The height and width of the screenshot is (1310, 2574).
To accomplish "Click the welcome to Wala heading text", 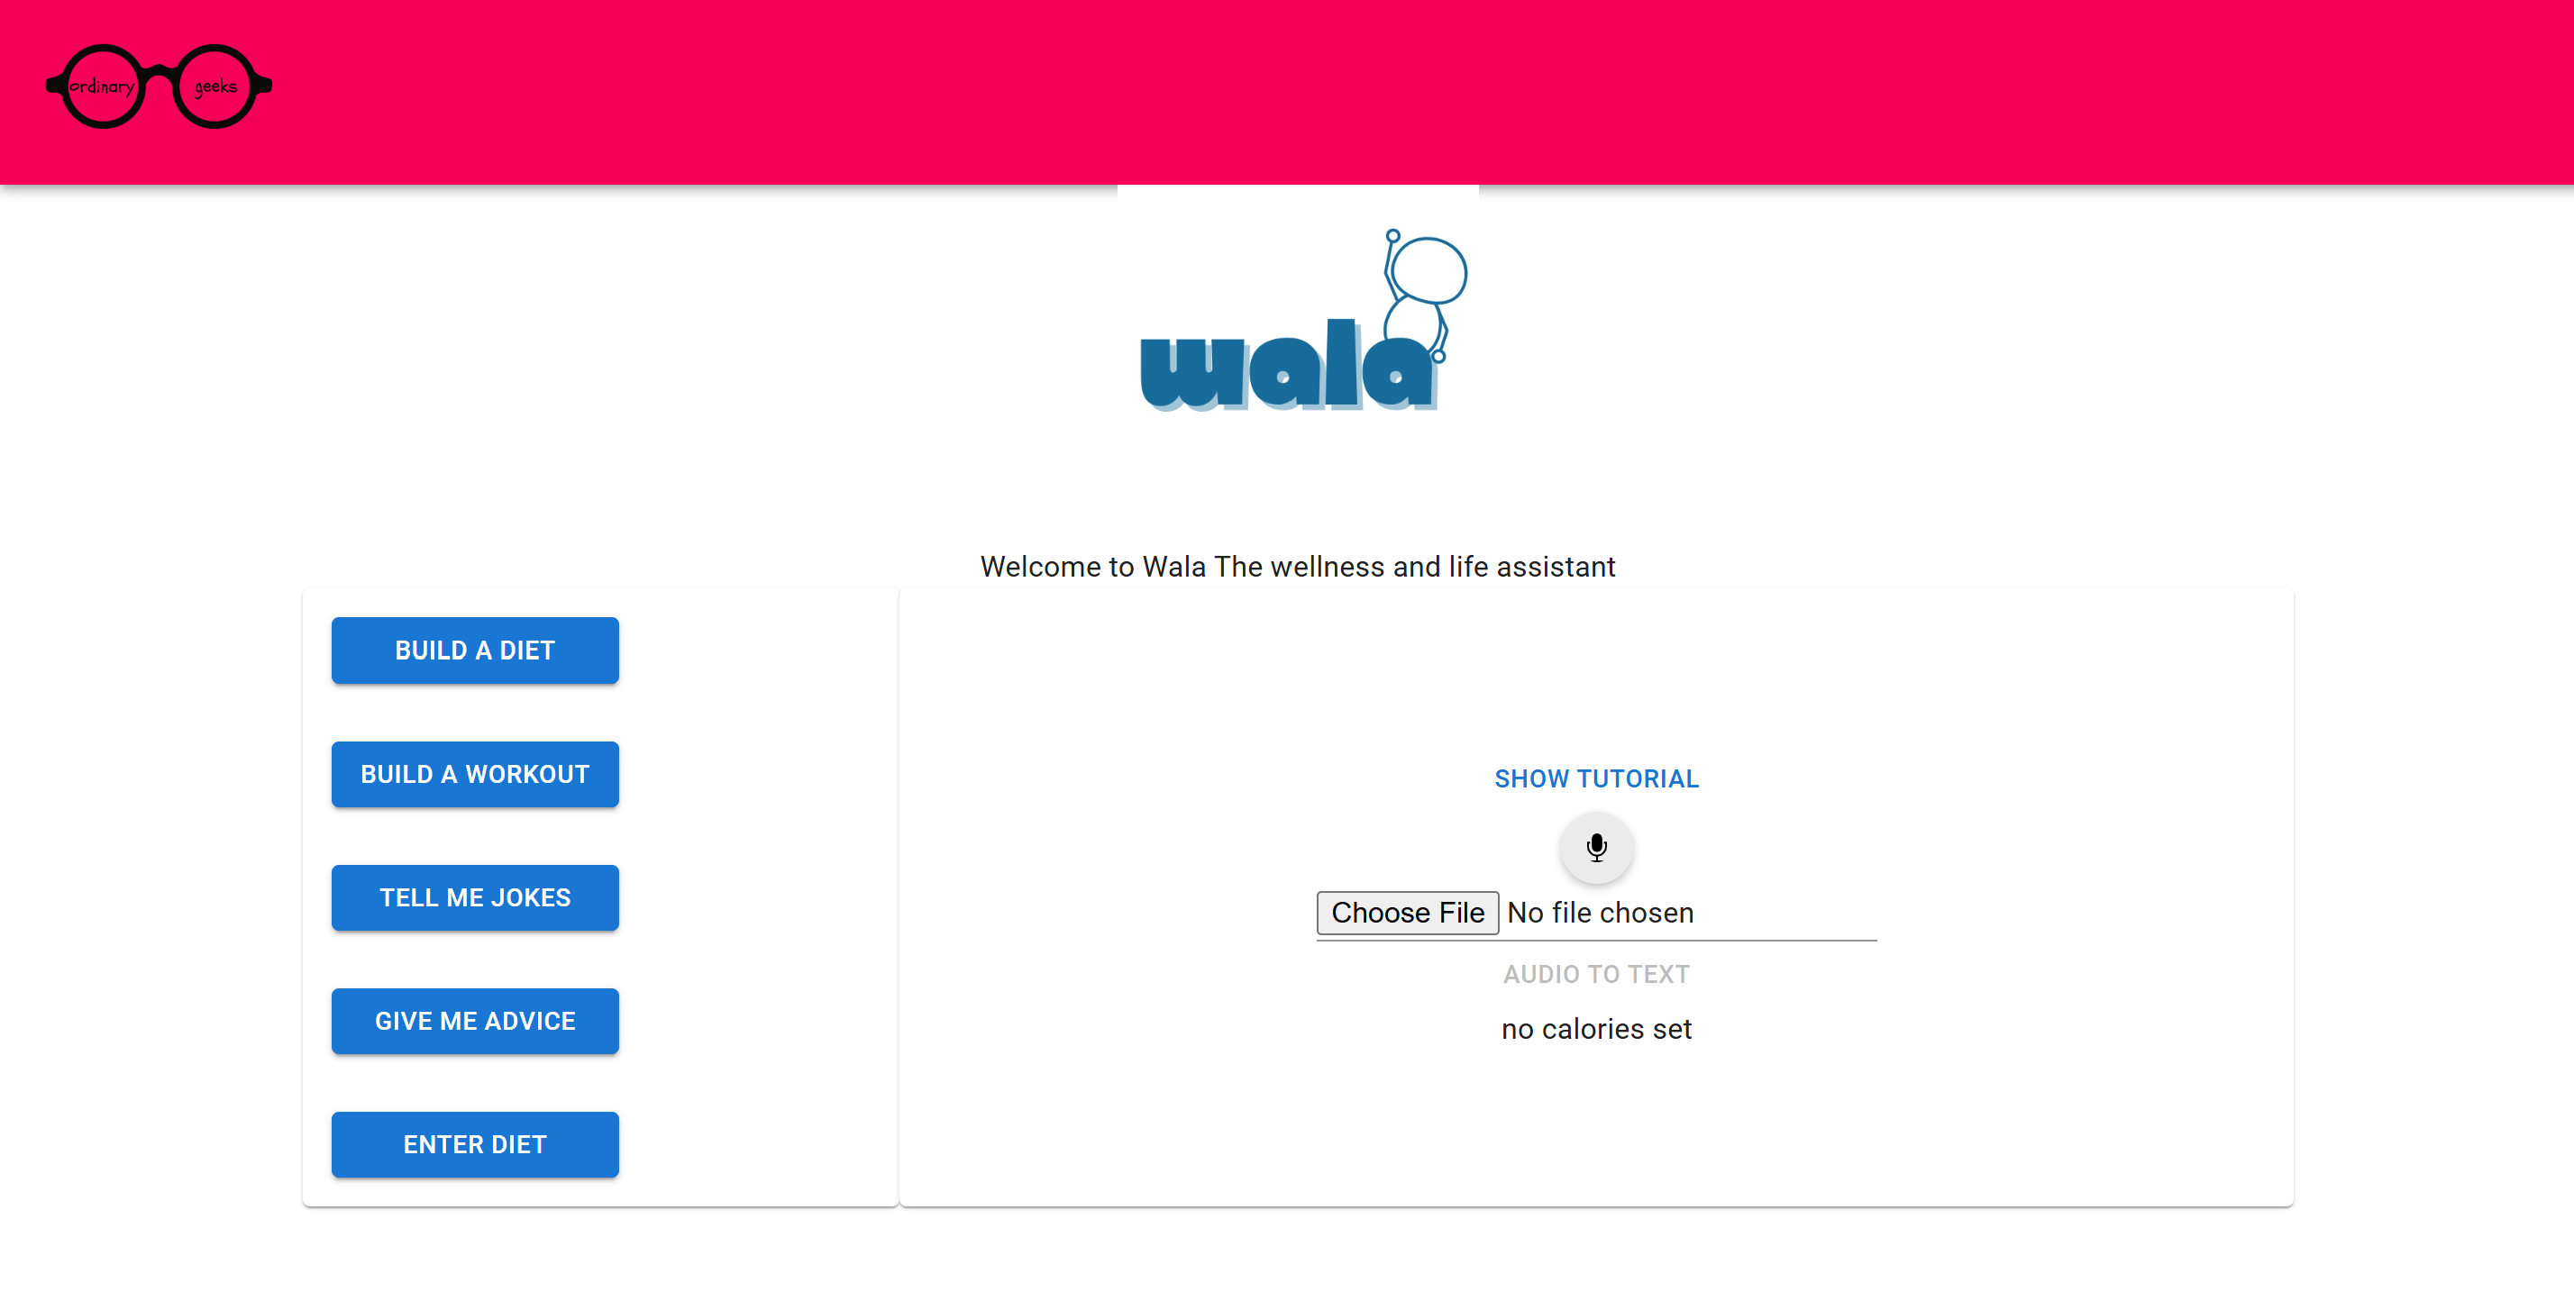I will (1297, 567).
